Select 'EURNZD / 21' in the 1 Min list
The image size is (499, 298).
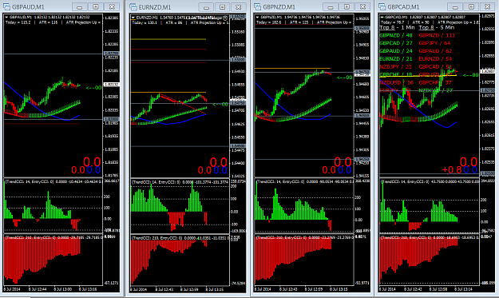coord(395,59)
